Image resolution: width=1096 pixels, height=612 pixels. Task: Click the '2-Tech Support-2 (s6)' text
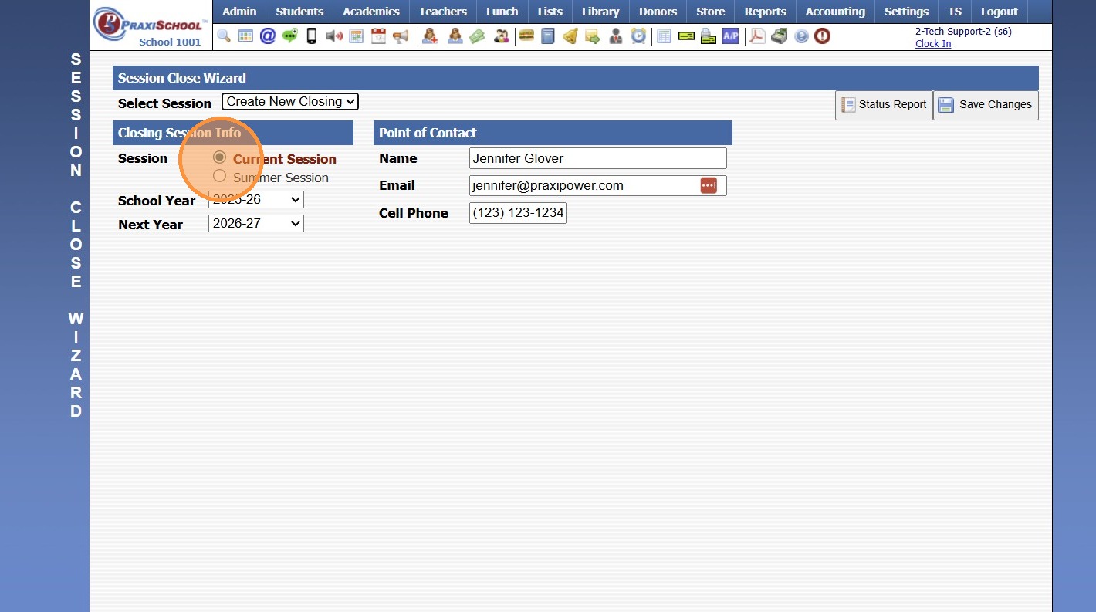click(x=963, y=32)
